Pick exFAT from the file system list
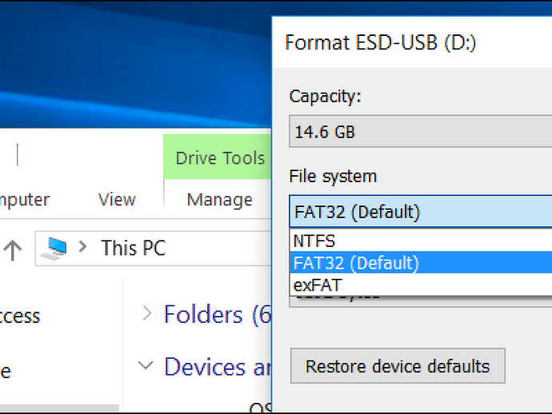Screen dimensions: 552x414 click(x=421, y=285)
